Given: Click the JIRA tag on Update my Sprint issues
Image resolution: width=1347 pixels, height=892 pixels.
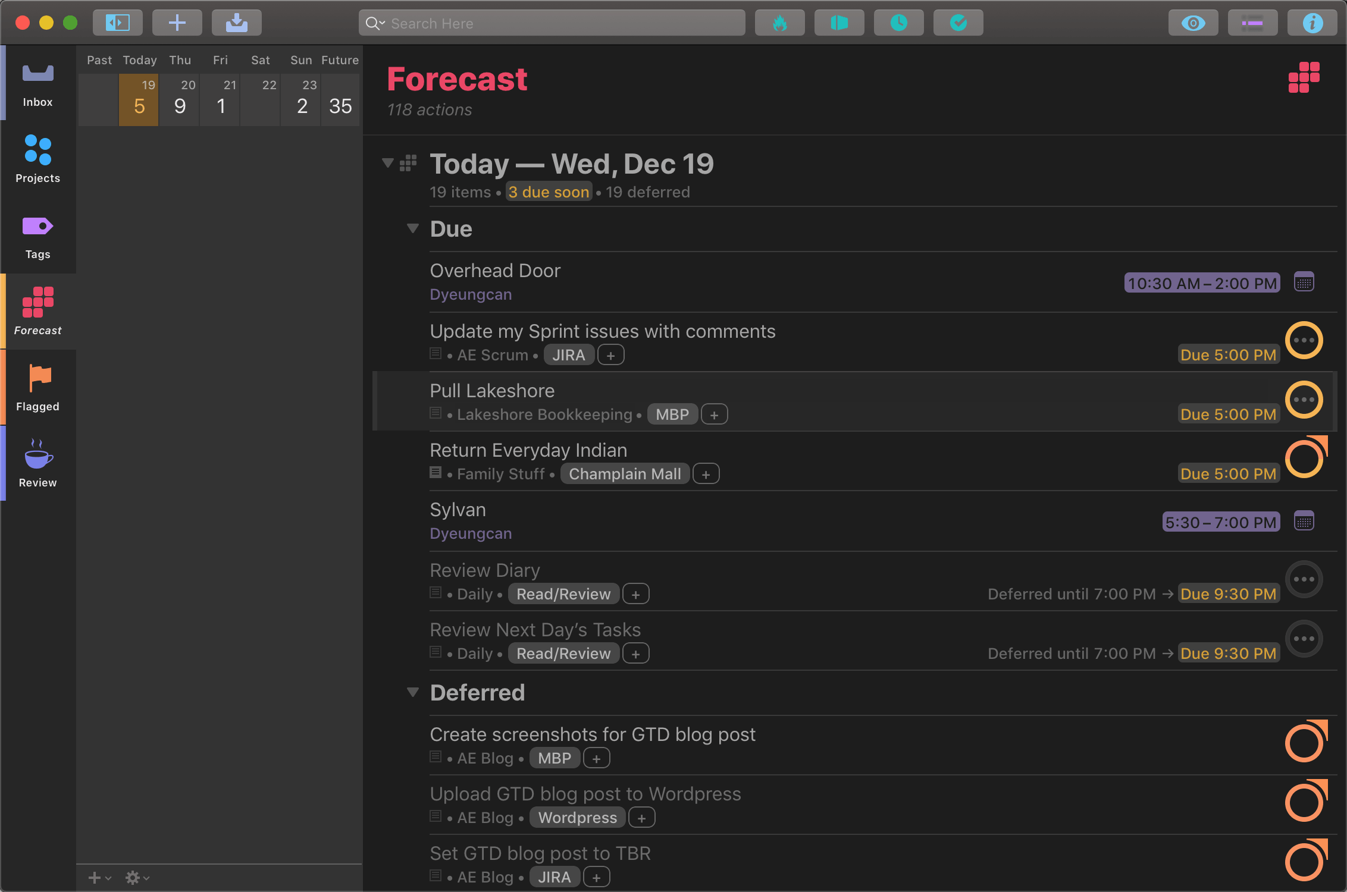Looking at the screenshot, I should point(569,355).
